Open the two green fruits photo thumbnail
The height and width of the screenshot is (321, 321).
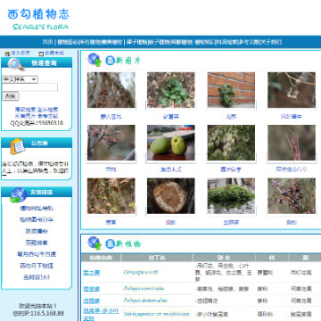click(x=171, y=143)
